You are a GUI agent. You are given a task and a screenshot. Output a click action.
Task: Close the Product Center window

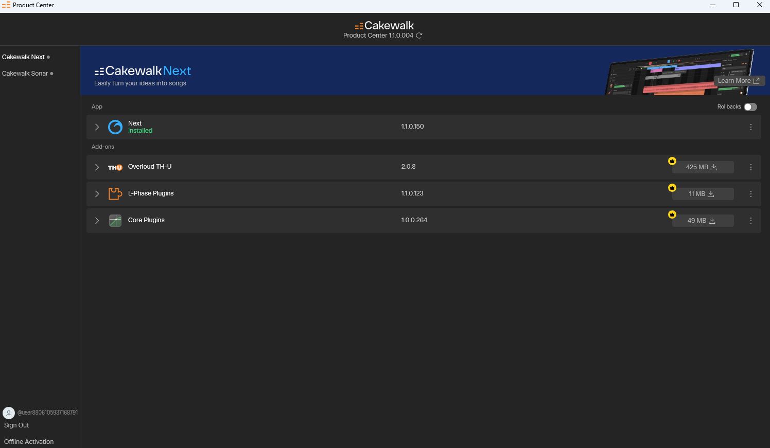[759, 5]
